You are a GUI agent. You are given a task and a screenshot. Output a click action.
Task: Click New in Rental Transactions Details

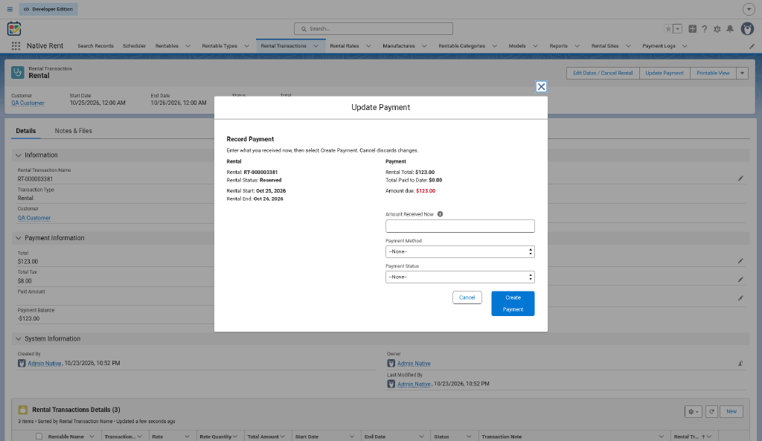(x=731, y=412)
